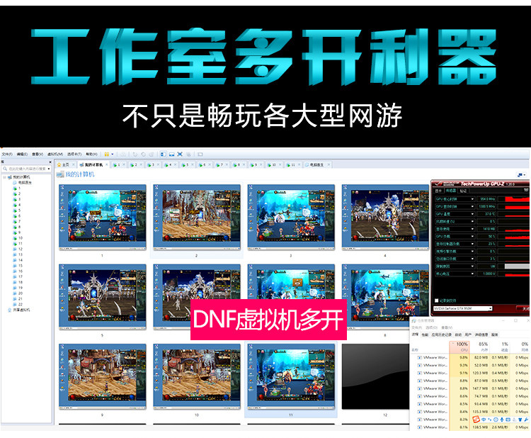Click the 关闭 button in GPU-Z
This screenshot has width=531, height=438.
523,308
